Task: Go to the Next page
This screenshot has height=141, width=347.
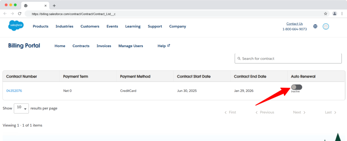Action: coord(299,112)
